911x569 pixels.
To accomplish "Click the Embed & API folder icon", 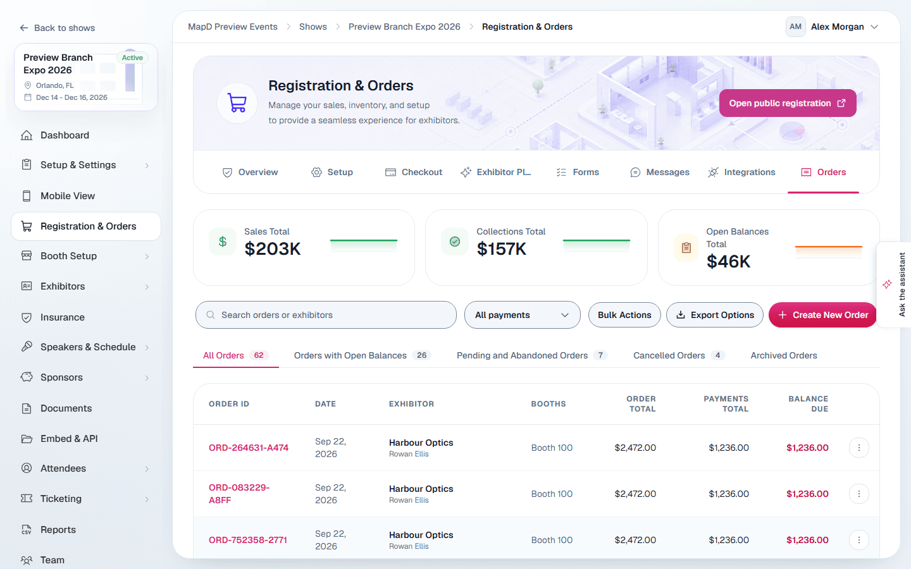I will (x=27, y=439).
